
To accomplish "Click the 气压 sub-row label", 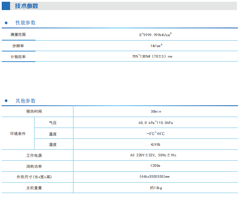I will pos(53,123).
